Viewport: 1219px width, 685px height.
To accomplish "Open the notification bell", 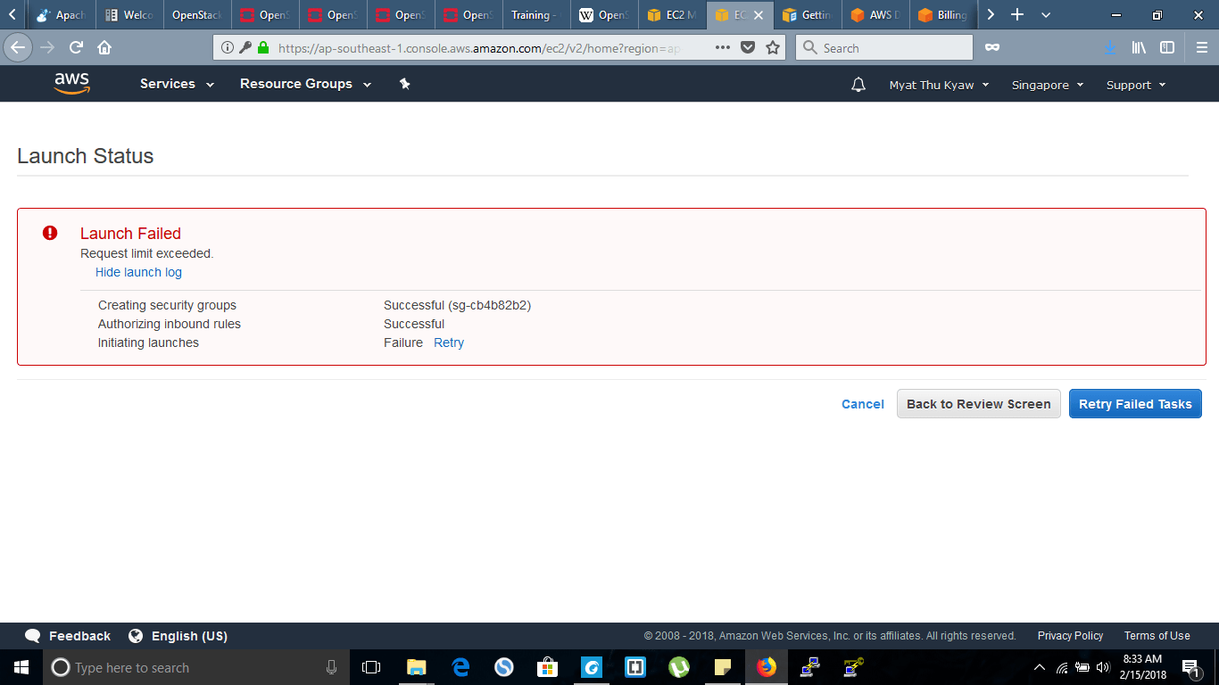I will [x=858, y=83].
